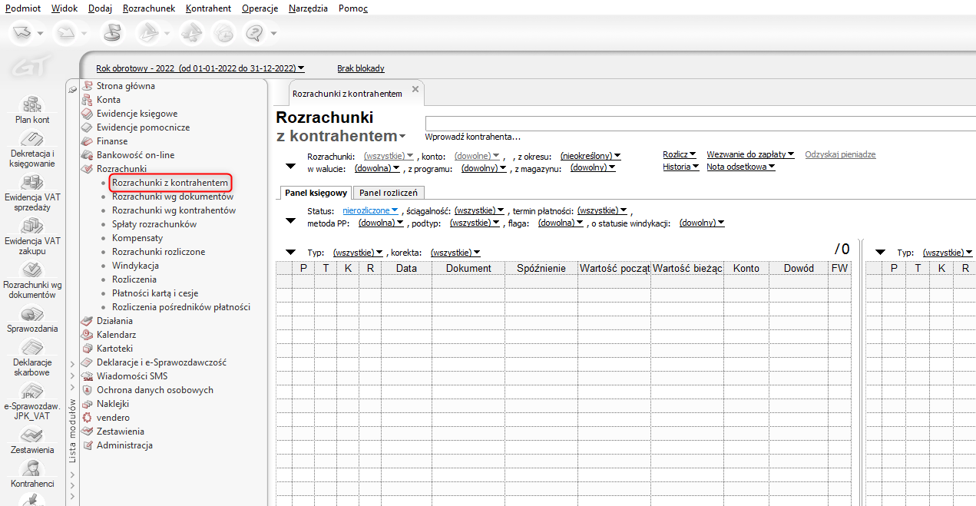This screenshot has height=506, width=976.
Task: Open e-Sprawozdaw. JPK_VAT sidebar icon
Action: pyautogui.click(x=32, y=392)
